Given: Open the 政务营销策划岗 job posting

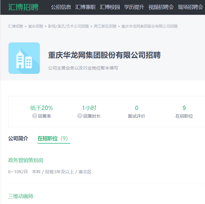Looking at the screenshot, I should click(x=26, y=160).
